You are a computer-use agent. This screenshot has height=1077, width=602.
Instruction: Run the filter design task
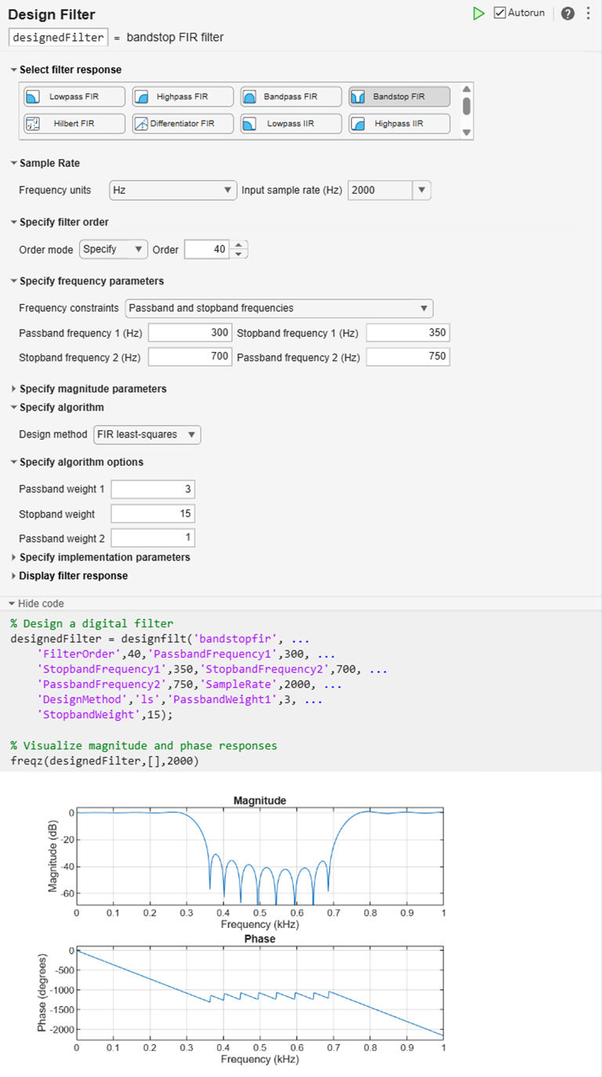pos(479,13)
